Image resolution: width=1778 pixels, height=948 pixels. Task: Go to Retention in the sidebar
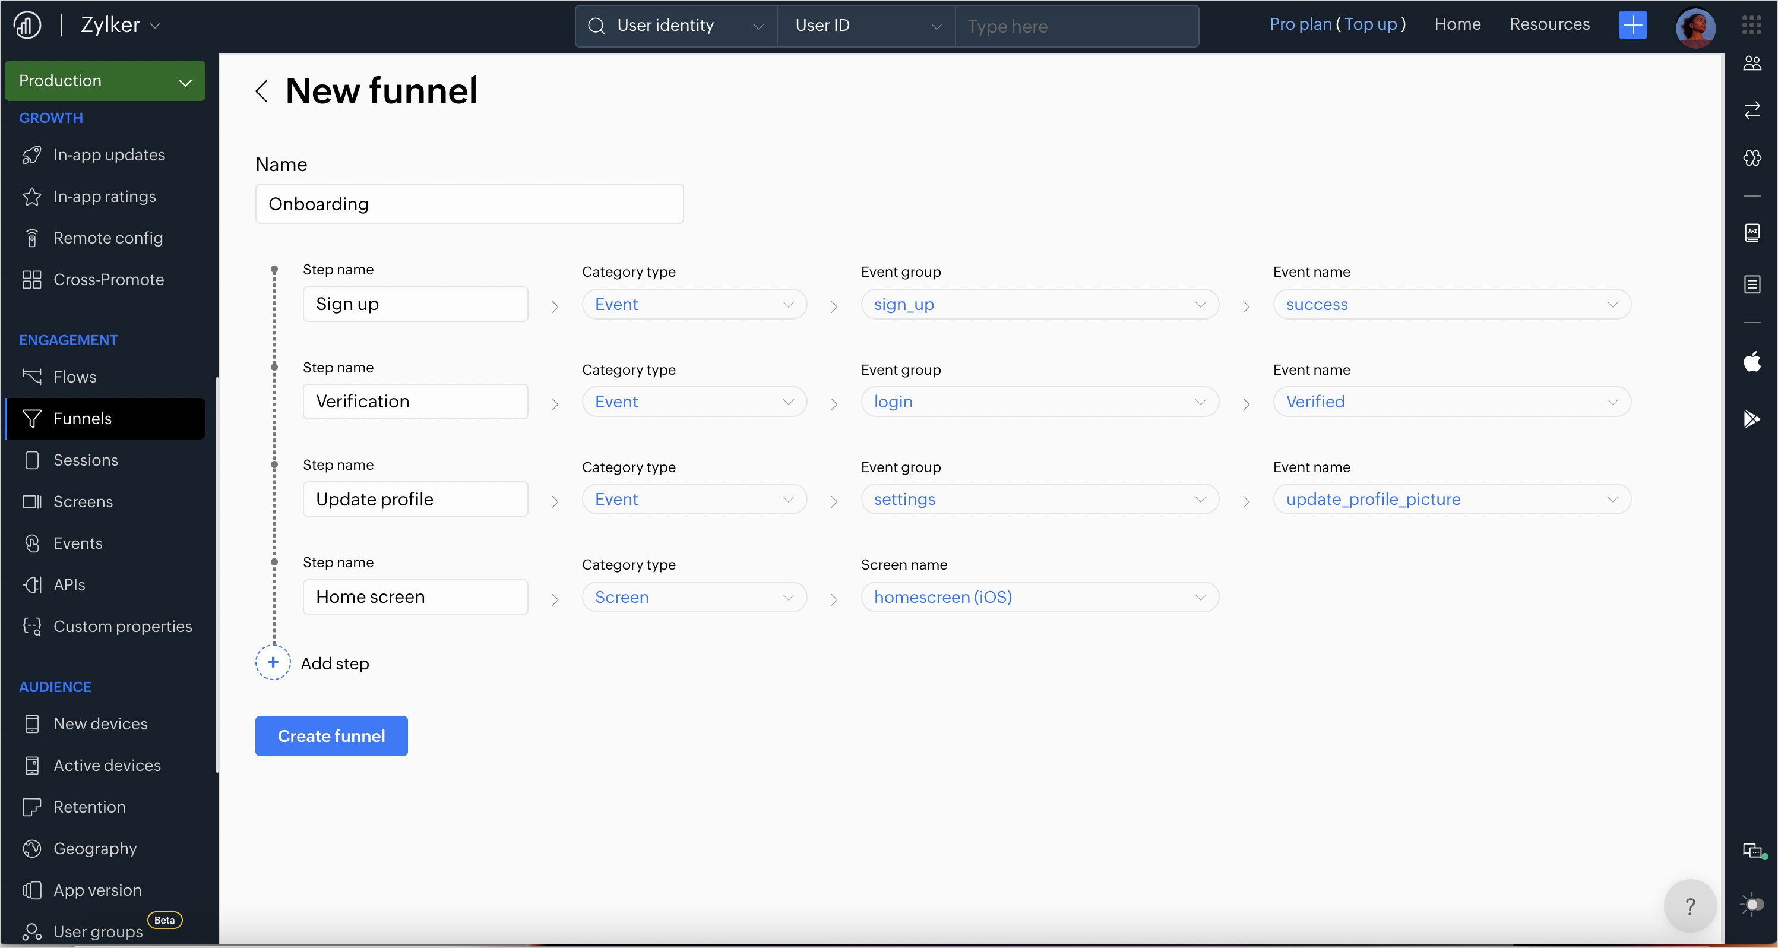[x=90, y=807]
